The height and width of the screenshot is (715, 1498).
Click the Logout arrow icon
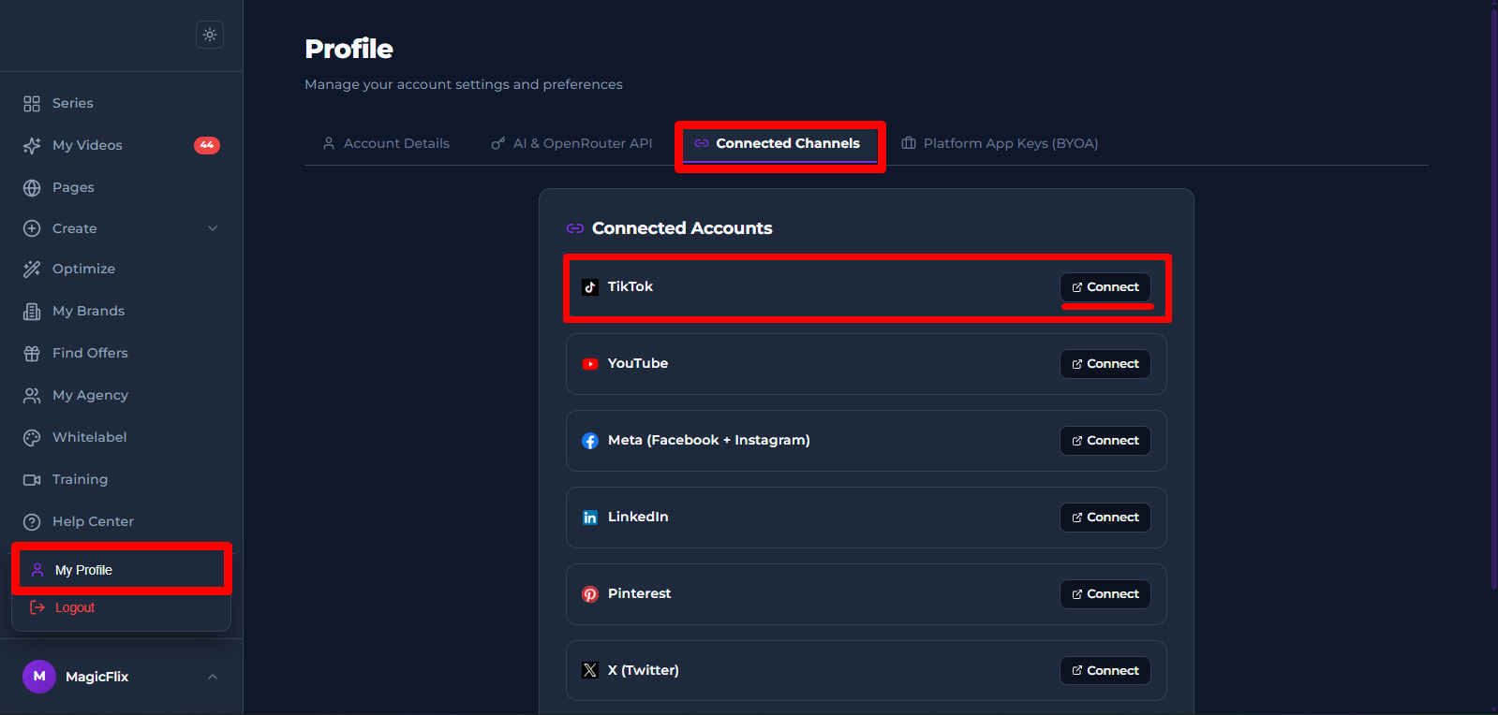37,607
